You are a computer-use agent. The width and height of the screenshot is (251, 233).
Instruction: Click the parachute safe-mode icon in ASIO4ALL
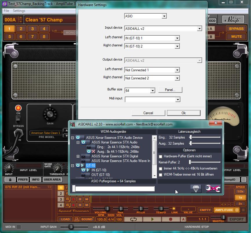point(196,189)
